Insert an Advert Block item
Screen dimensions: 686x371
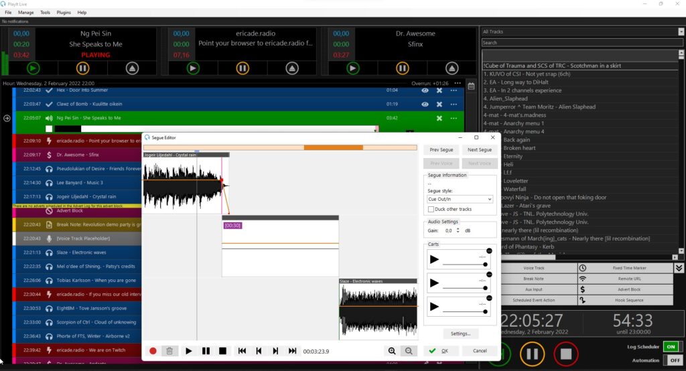coord(625,289)
